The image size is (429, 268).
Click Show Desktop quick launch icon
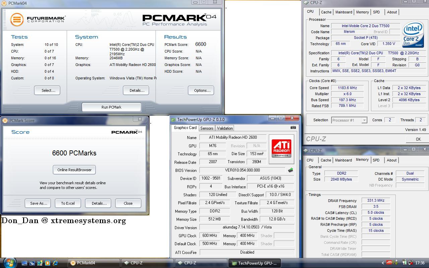click(24, 263)
